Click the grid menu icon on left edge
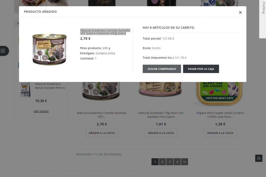The width and height of the screenshot is (266, 177). coord(3,51)
